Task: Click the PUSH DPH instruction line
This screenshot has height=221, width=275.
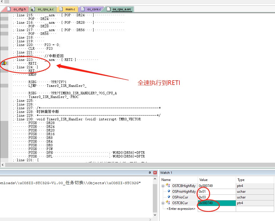Action: [41, 152]
